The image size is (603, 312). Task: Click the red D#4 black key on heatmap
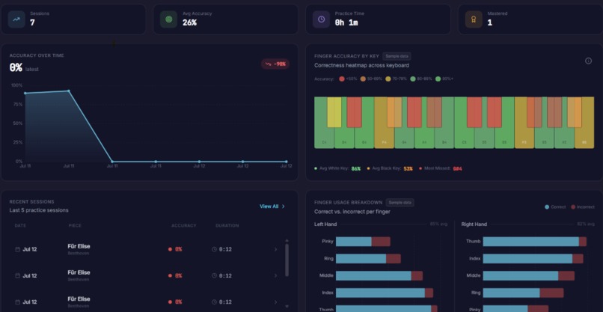pyautogui.click(x=354, y=112)
